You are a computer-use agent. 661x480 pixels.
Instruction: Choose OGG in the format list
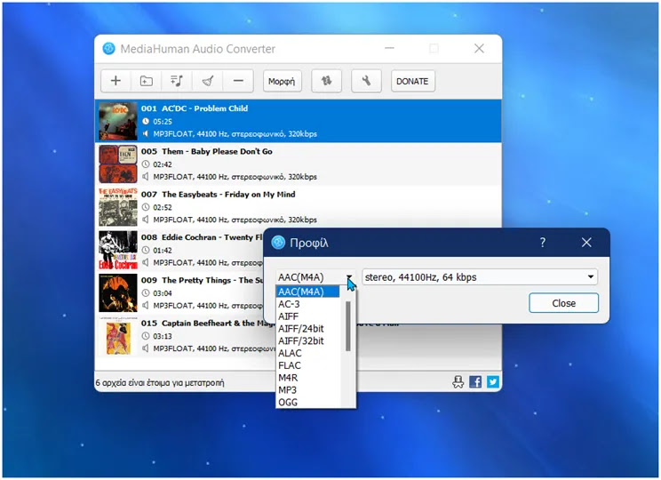[x=307, y=402]
